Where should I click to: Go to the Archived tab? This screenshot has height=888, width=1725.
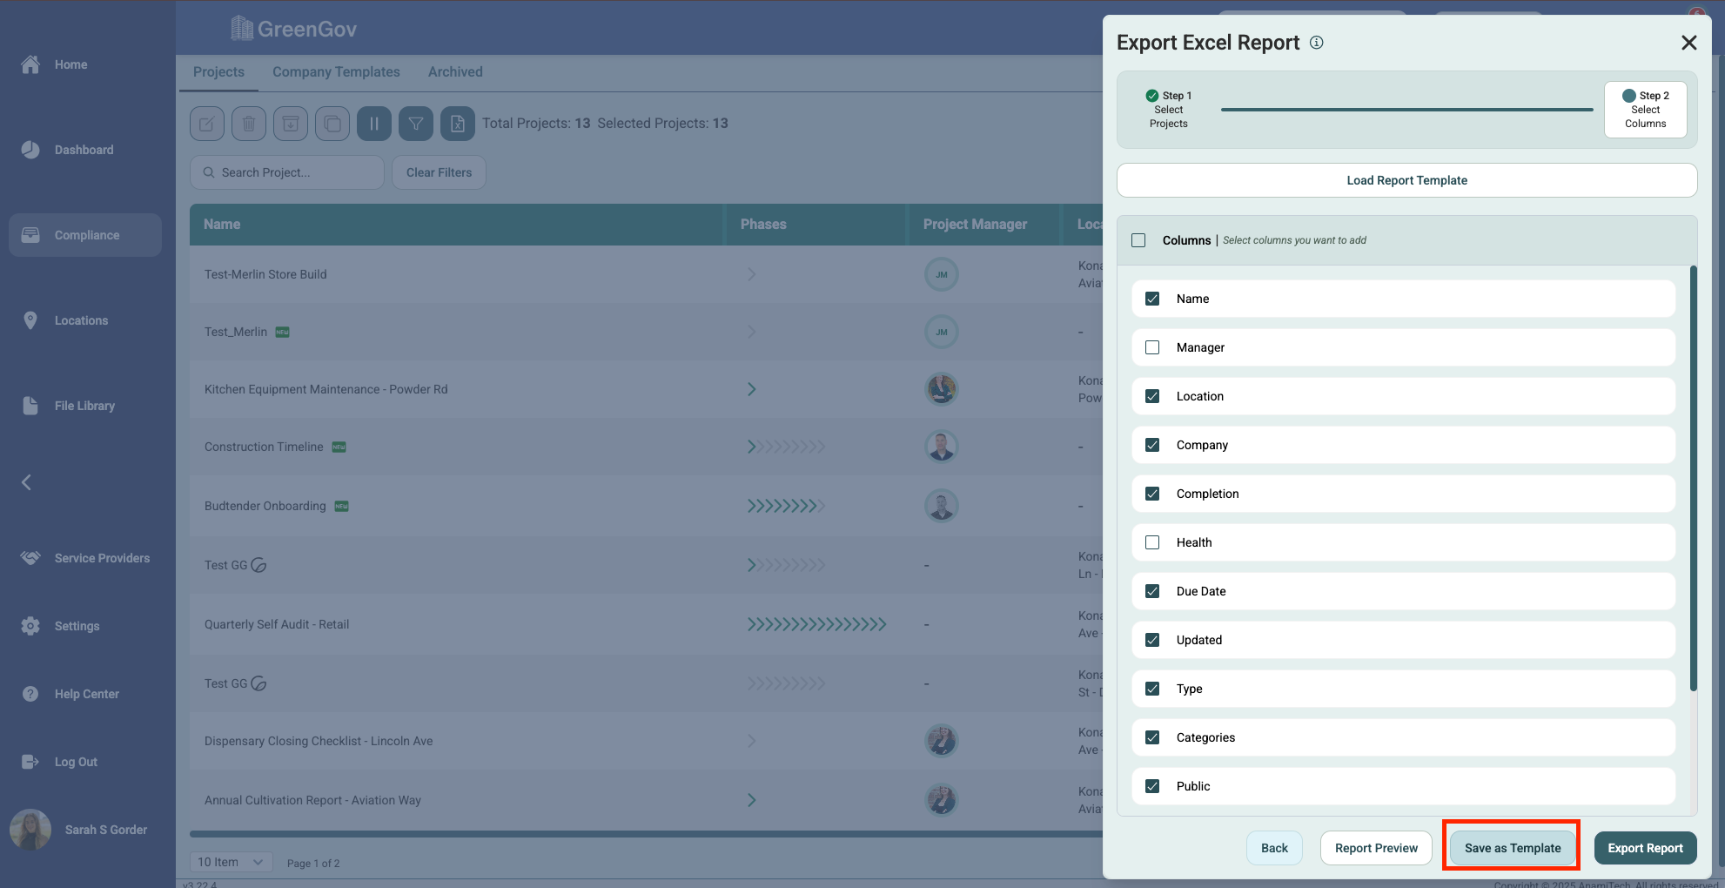(x=455, y=72)
